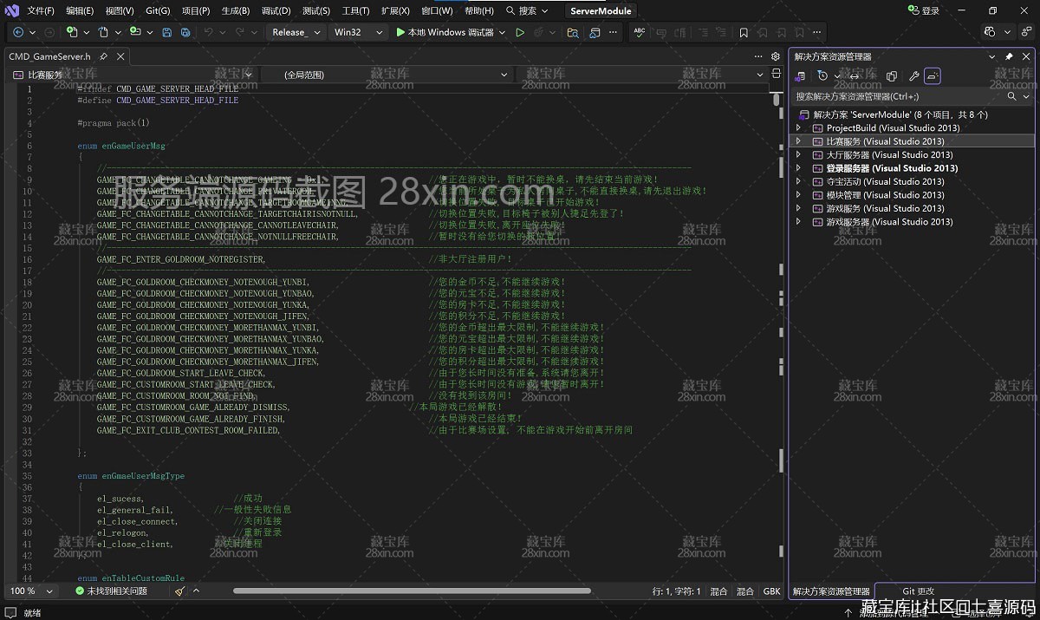
Task: Click the Start Without Debugging play icon
Action: [520, 32]
